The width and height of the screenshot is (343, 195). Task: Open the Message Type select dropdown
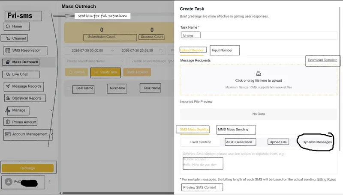tap(152, 61)
